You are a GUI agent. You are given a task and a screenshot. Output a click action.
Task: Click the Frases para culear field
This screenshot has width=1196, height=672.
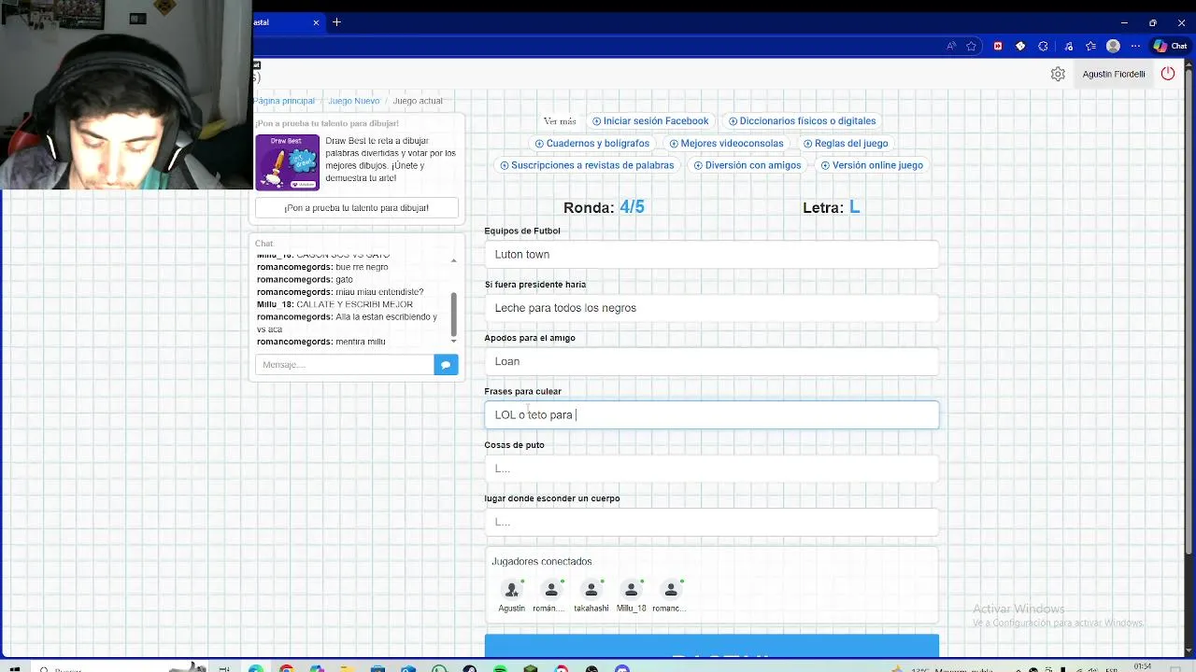(712, 415)
